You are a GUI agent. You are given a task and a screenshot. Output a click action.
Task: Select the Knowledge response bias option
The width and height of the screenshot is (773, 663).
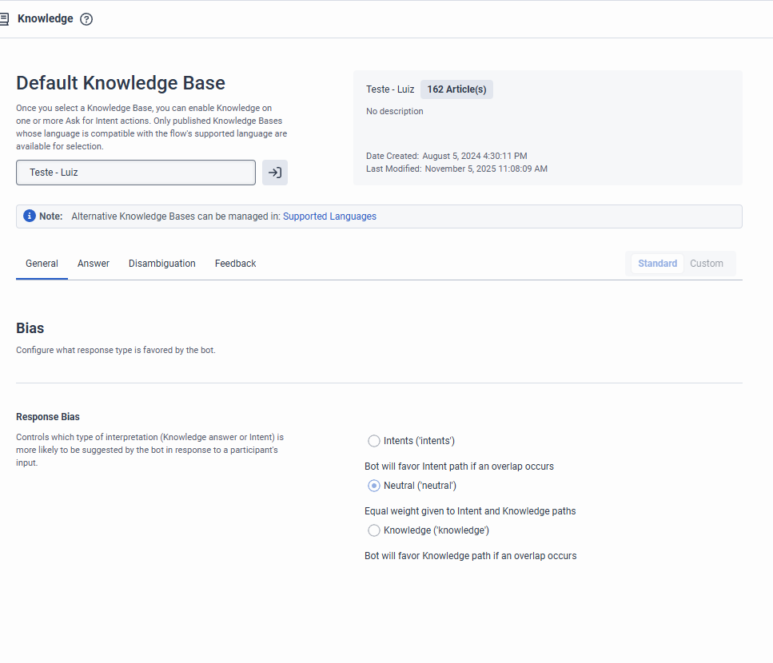(x=374, y=530)
